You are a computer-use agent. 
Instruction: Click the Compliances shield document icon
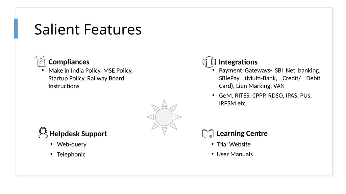[40, 61]
